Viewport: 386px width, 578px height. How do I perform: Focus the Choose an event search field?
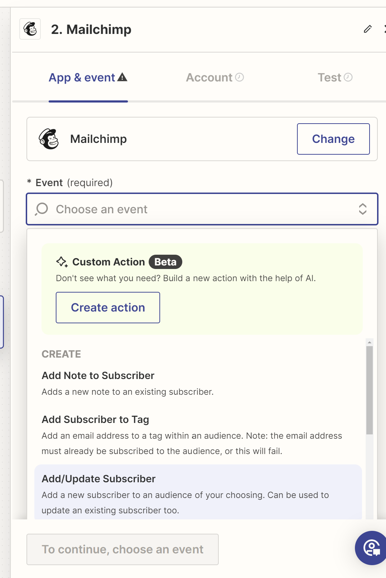point(202,209)
